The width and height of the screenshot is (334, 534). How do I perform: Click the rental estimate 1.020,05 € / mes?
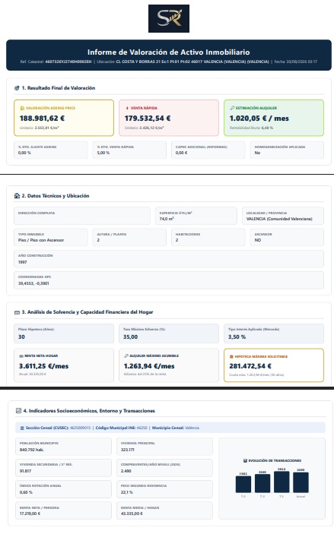click(259, 118)
